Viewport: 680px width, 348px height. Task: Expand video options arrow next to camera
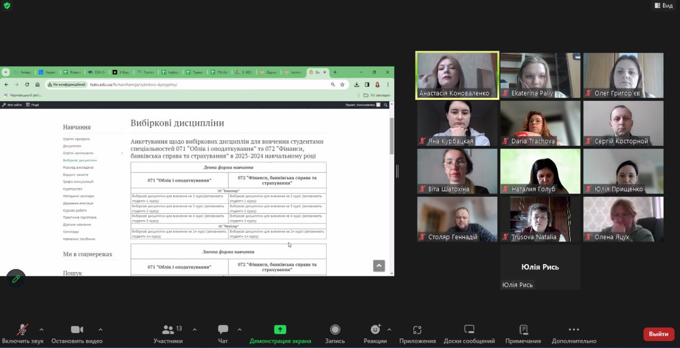point(100,329)
